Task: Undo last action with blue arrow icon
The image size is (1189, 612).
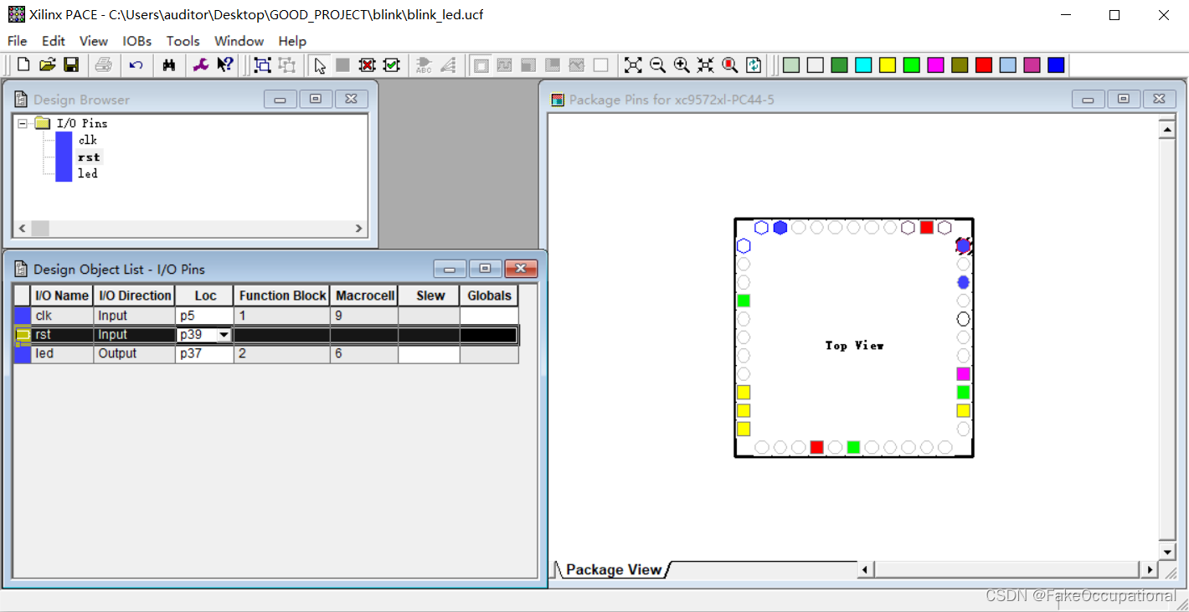Action: (136, 65)
